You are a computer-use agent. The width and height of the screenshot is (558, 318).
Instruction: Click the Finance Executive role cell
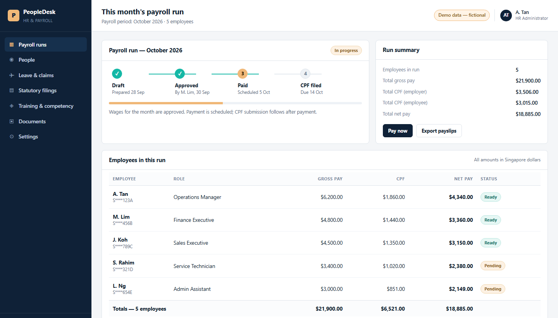click(x=194, y=220)
